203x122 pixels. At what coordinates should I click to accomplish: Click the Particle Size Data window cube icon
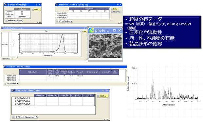[x=13, y=91]
